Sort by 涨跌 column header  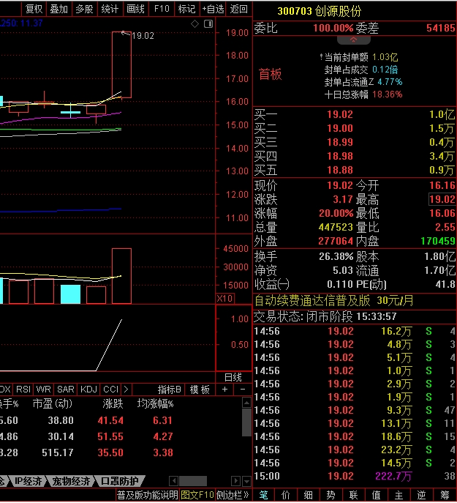(113, 403)
